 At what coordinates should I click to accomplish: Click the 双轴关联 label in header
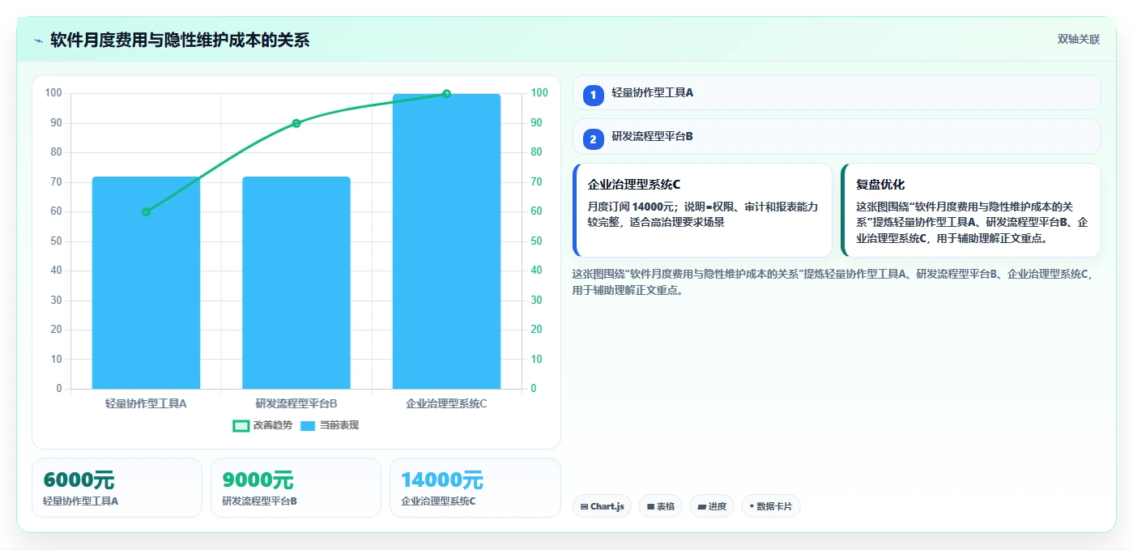click(1078, 39)
